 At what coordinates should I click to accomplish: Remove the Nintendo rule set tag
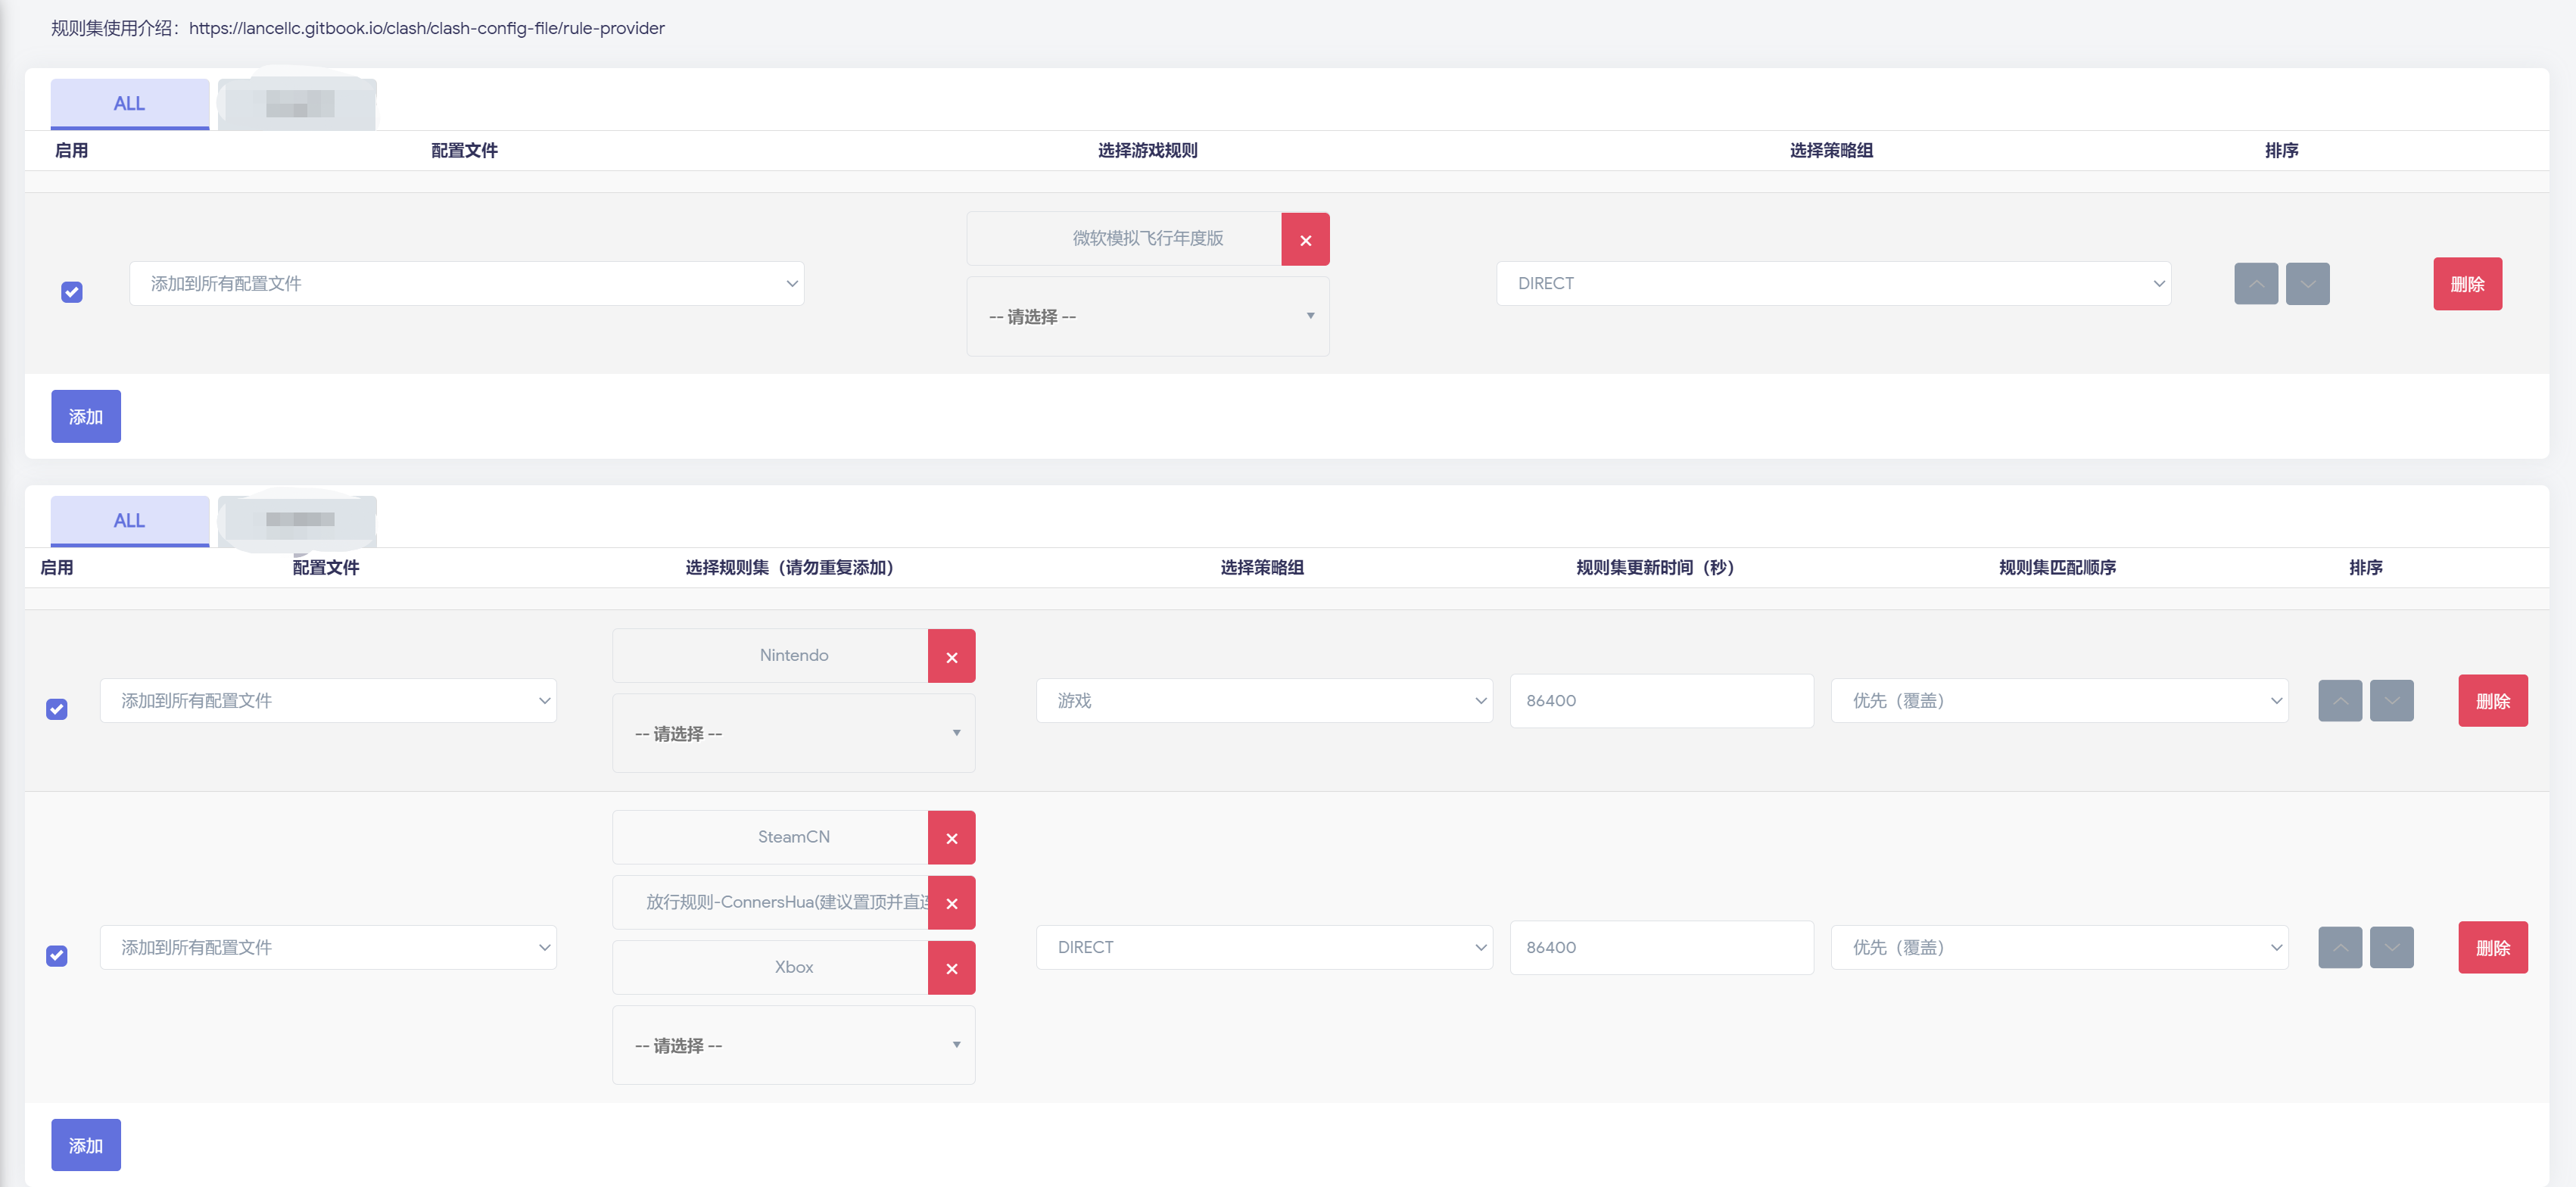[x=951, y=657]
